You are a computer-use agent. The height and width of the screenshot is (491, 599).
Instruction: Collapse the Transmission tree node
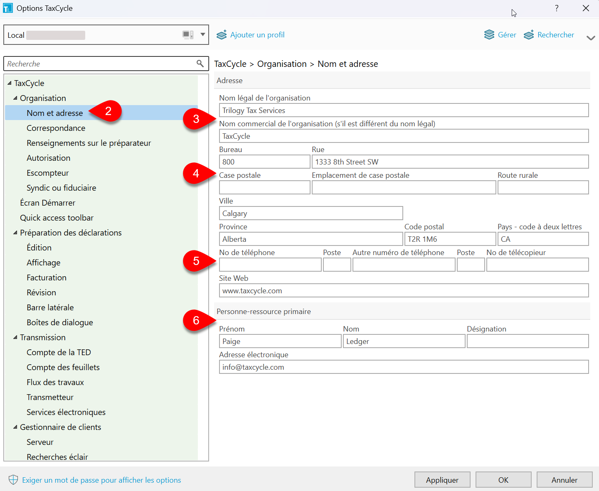15,337
